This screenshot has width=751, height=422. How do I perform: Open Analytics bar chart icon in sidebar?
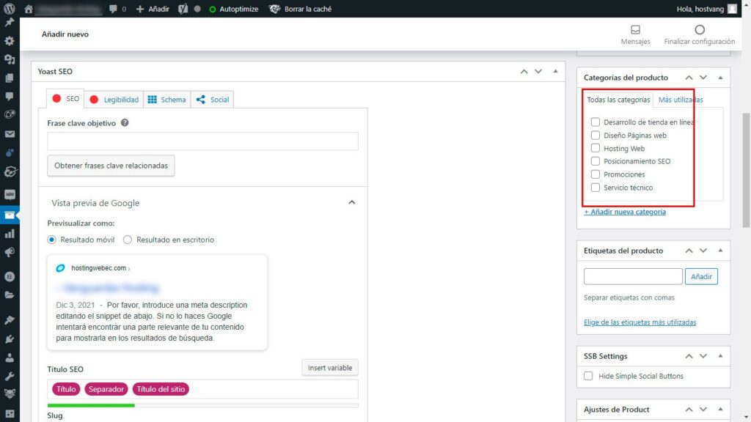10,234
